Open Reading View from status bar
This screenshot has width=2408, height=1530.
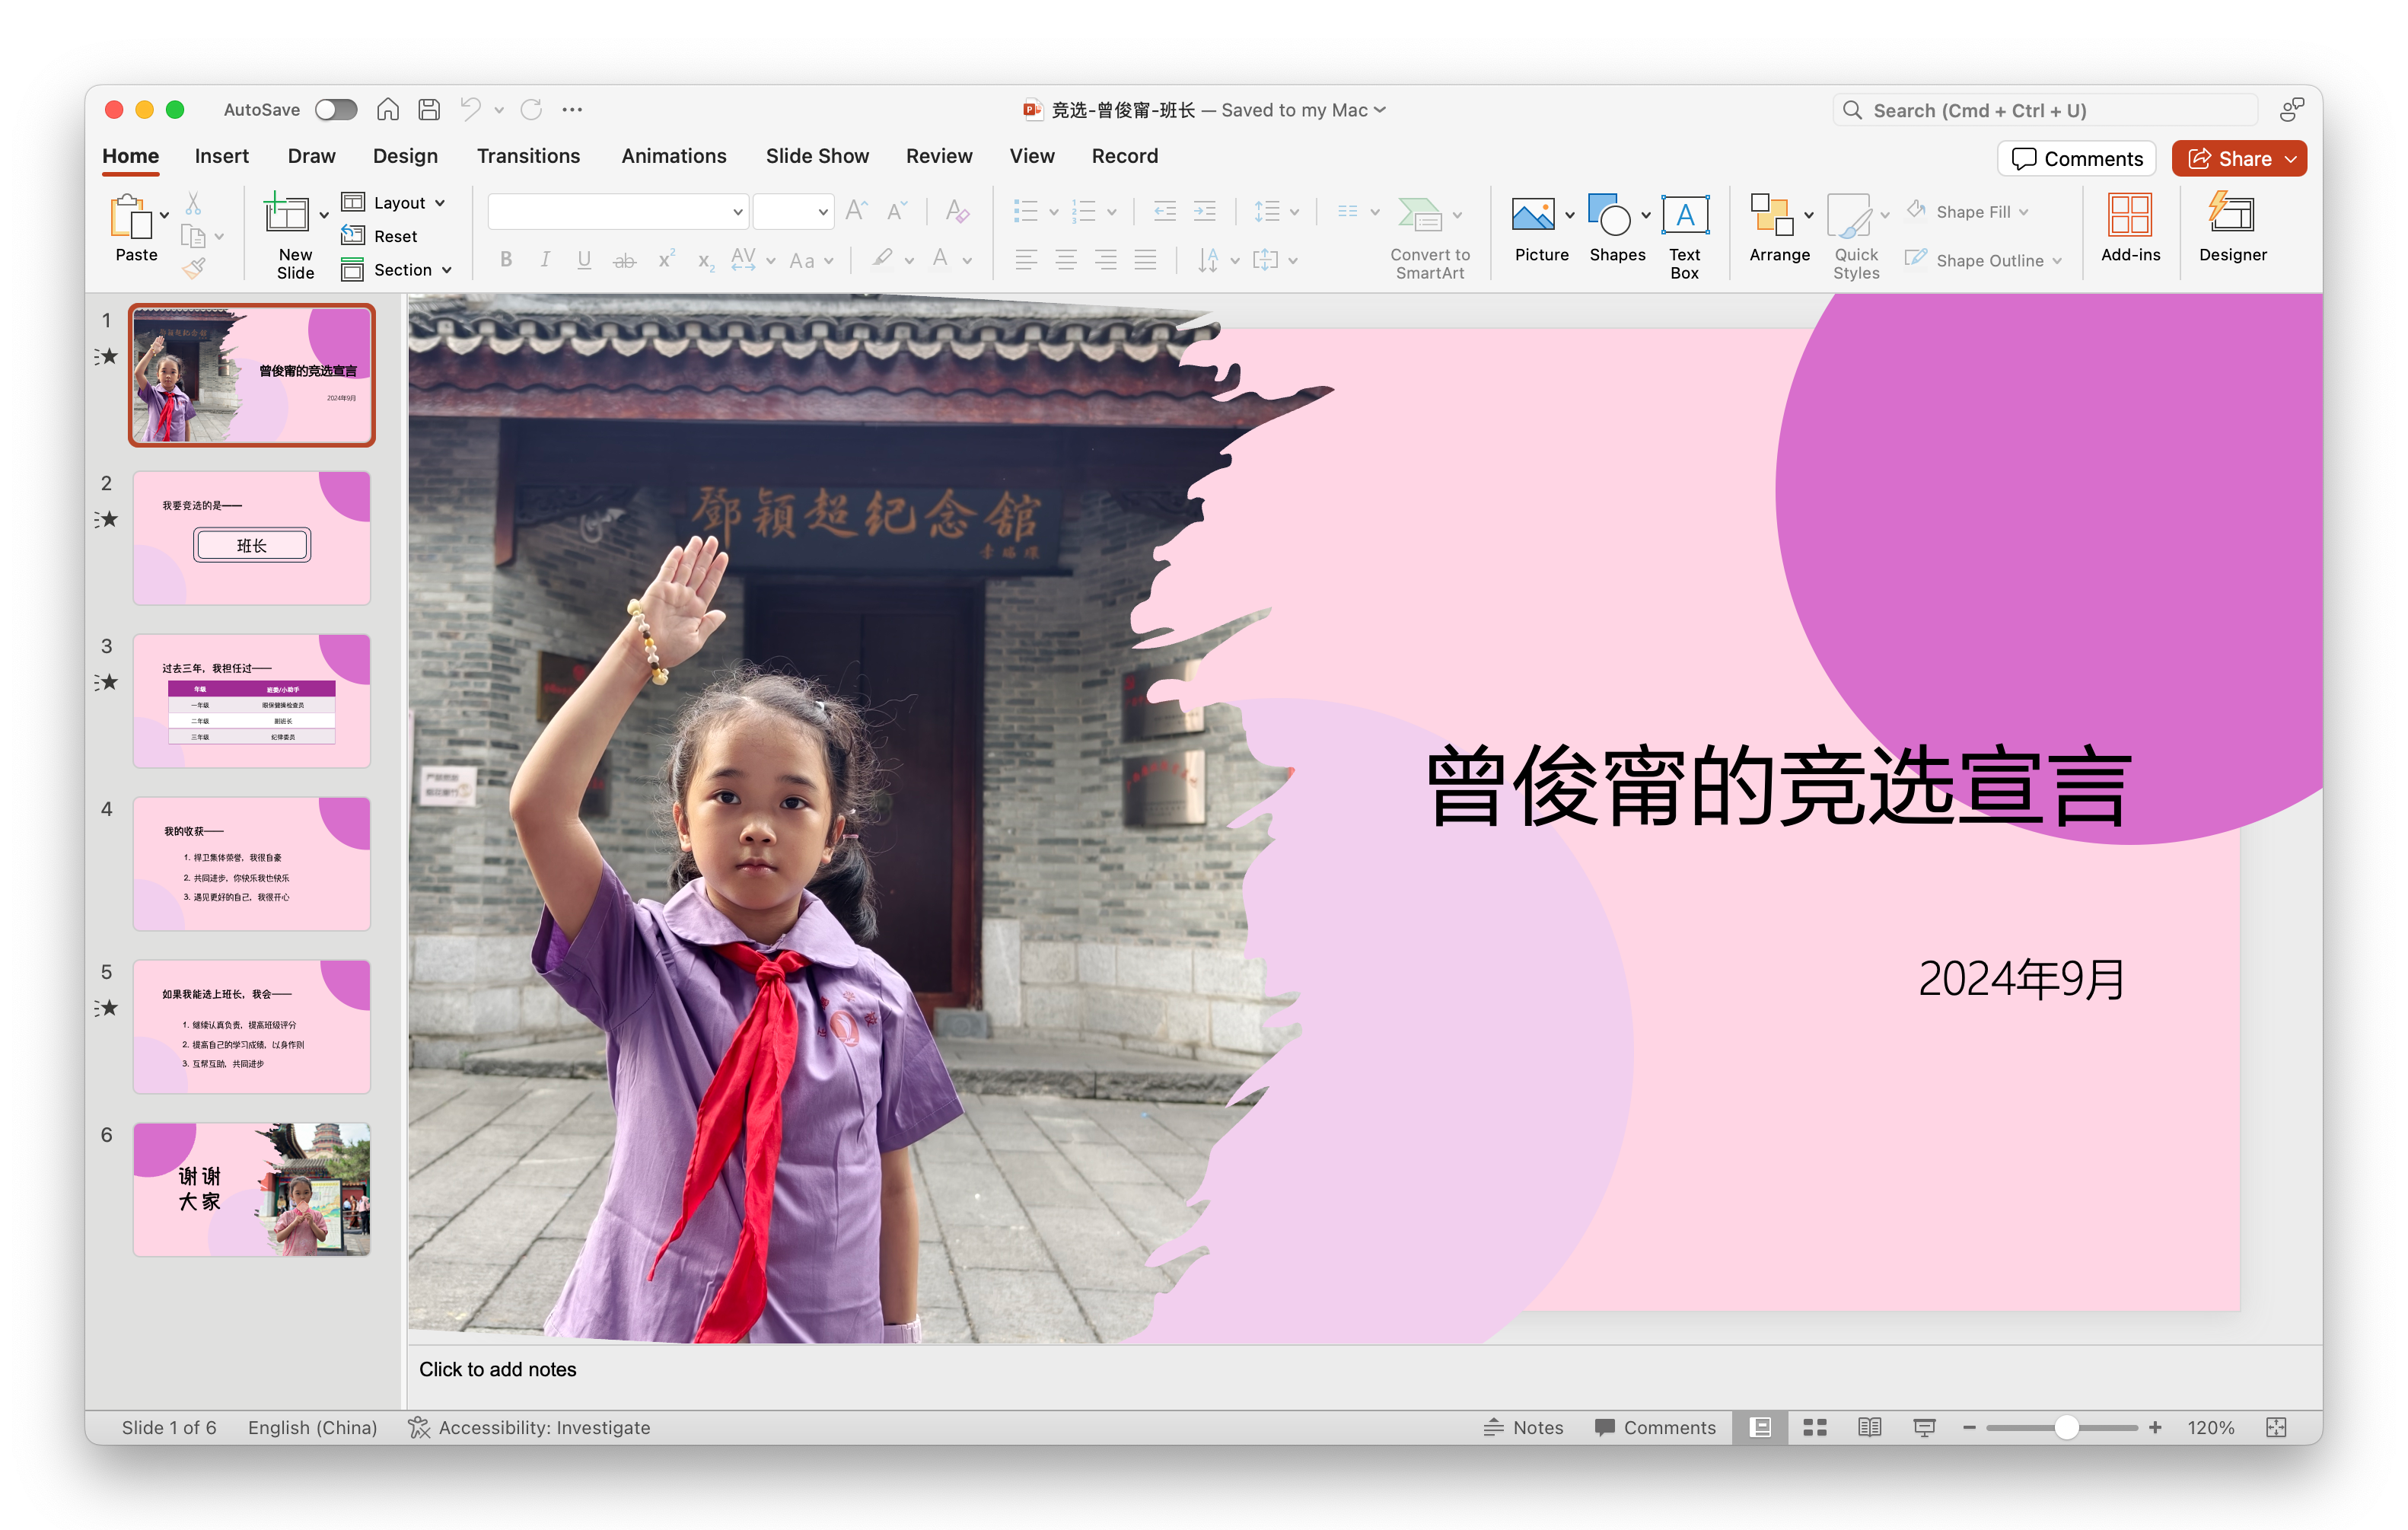click(x=1869, y=1427)
